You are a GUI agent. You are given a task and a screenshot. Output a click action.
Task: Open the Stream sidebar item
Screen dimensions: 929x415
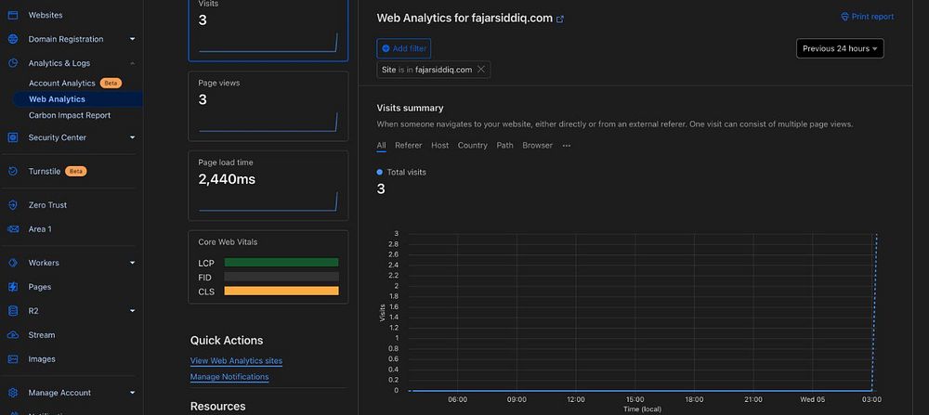coord(42,335)
